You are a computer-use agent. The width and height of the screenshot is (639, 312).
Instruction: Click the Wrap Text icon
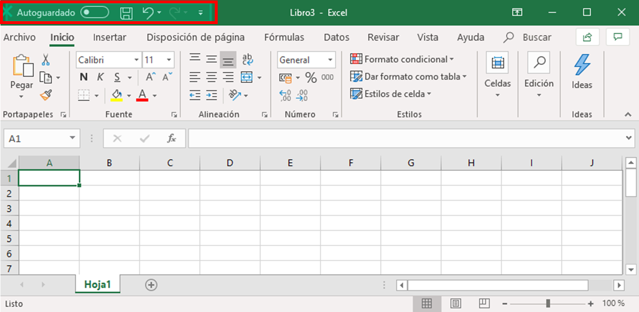pos(247,59)
